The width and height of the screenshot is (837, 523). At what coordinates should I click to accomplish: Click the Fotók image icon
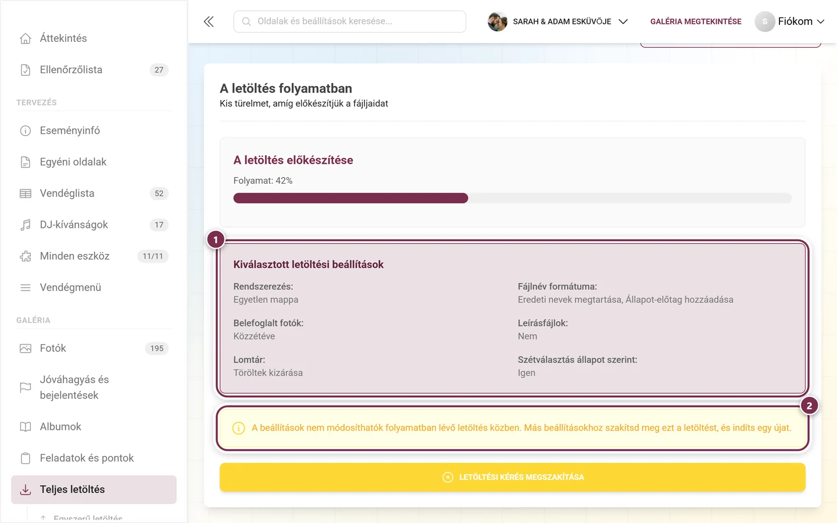tap(26, 349)
